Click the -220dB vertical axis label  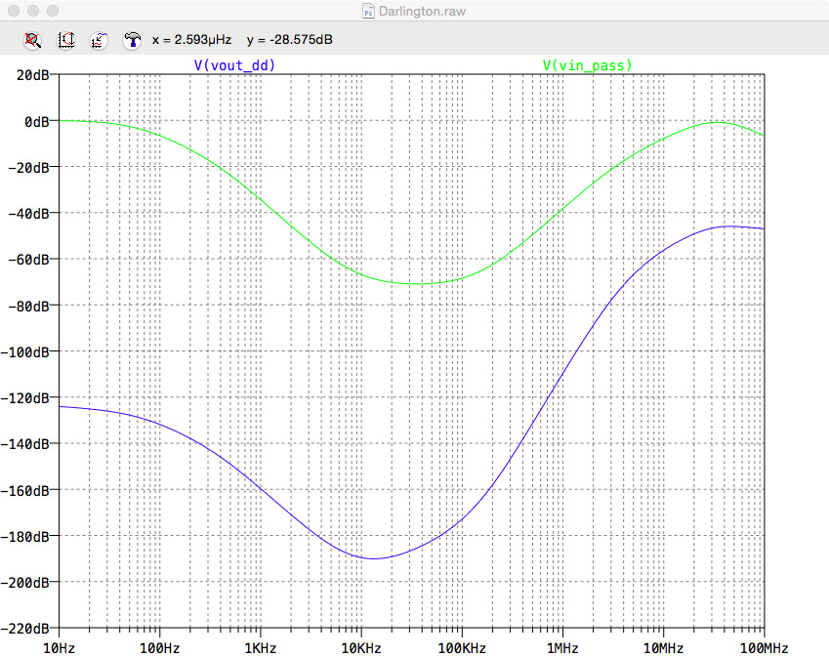[24, 629]
